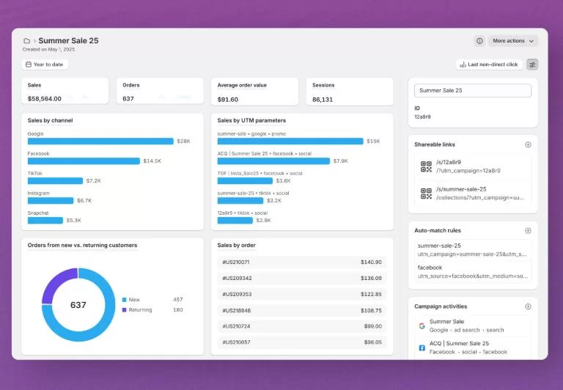Open Last non-direct click attribution selector
Screen dimensions: 563x390
coord(489,65)
